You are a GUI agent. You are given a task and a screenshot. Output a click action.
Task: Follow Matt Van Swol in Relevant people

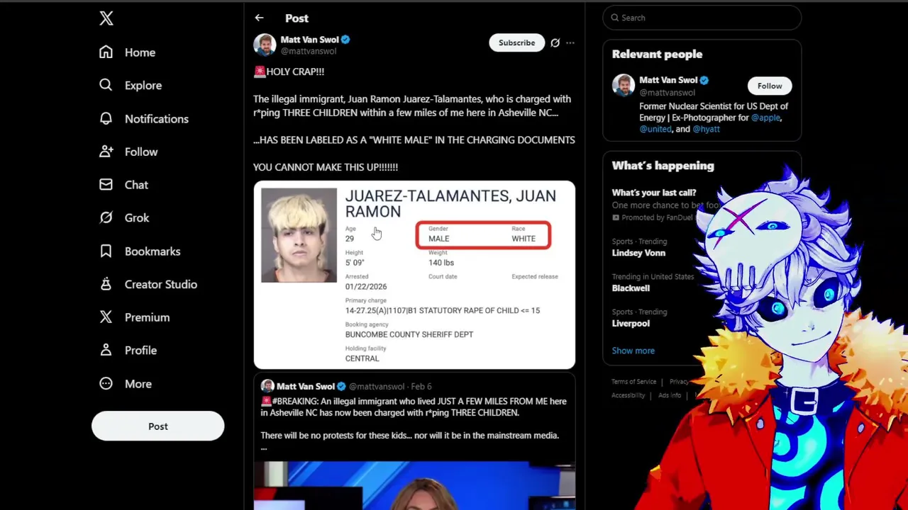click(770, 86)
